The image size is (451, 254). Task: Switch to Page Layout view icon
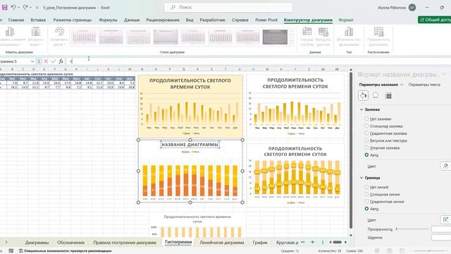point(390,251)
